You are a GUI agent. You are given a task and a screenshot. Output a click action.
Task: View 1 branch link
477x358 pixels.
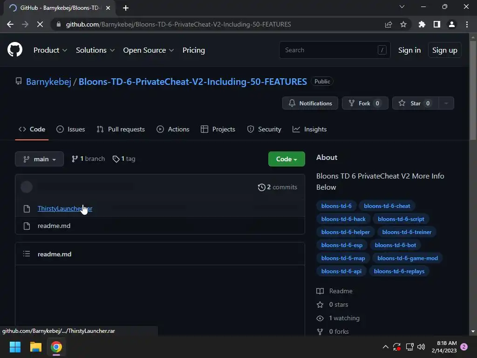(x=88, y=159)
